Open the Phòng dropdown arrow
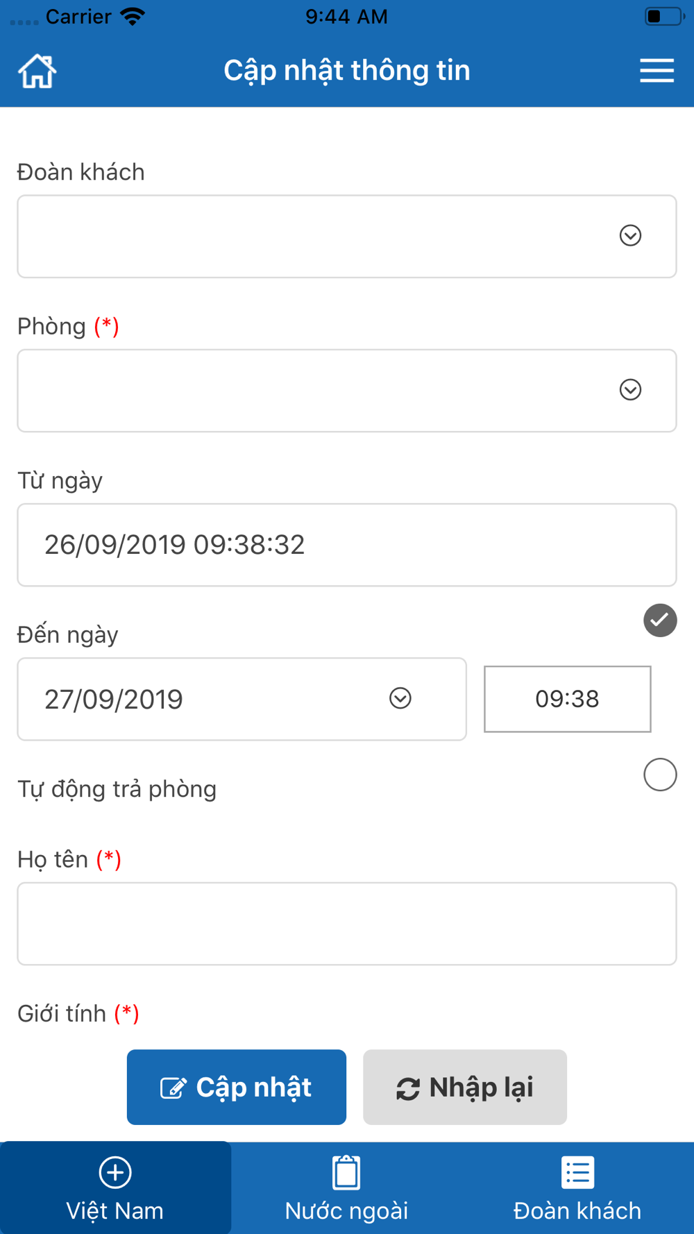Screen dimensions: 694x1234 [630, 390]
